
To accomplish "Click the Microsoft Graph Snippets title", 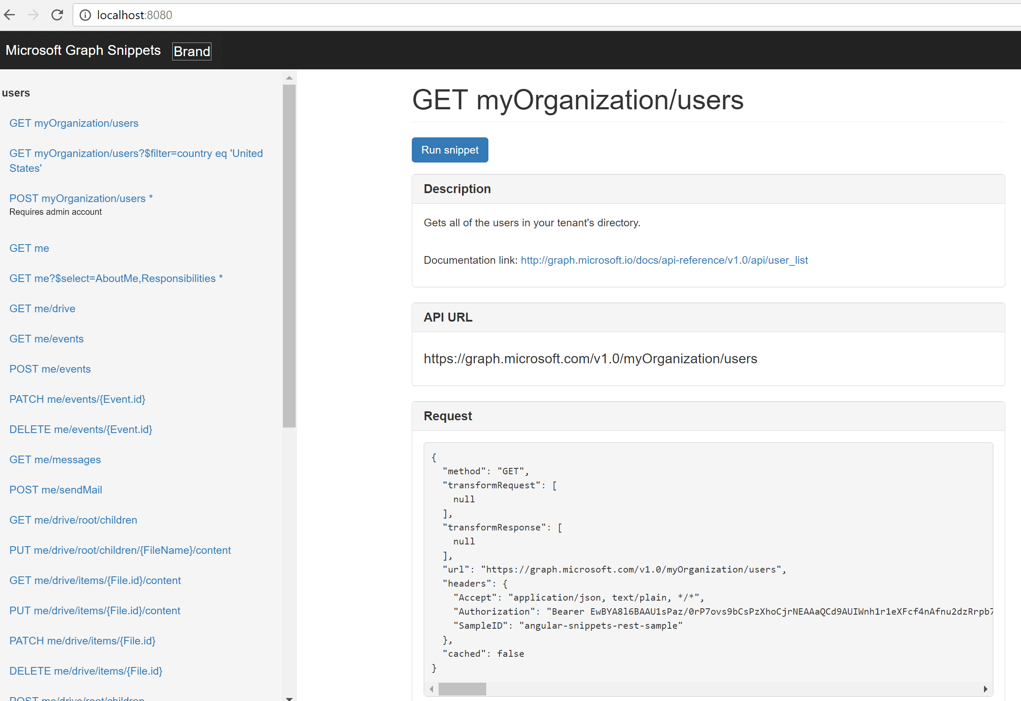I will pyautogui.click(x=83, y=51).
